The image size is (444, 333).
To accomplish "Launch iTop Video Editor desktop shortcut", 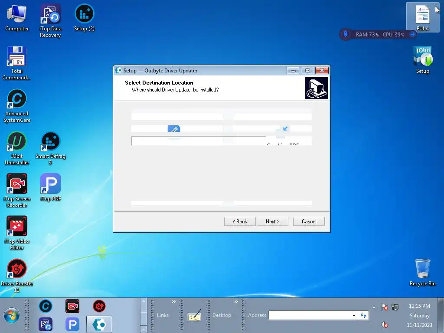I will [17, 233].
